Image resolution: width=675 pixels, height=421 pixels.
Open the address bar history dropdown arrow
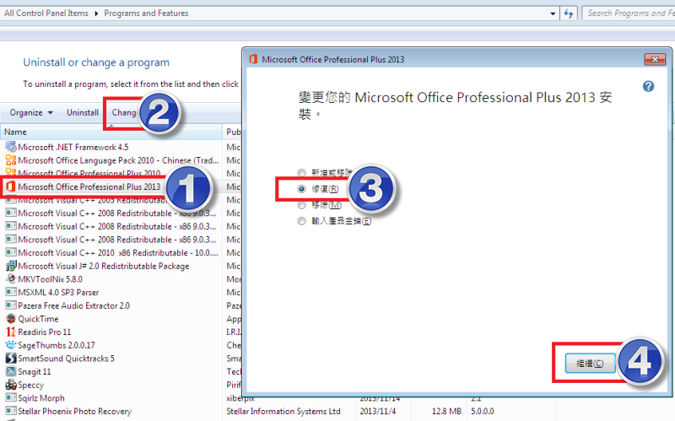coord(553,13)
